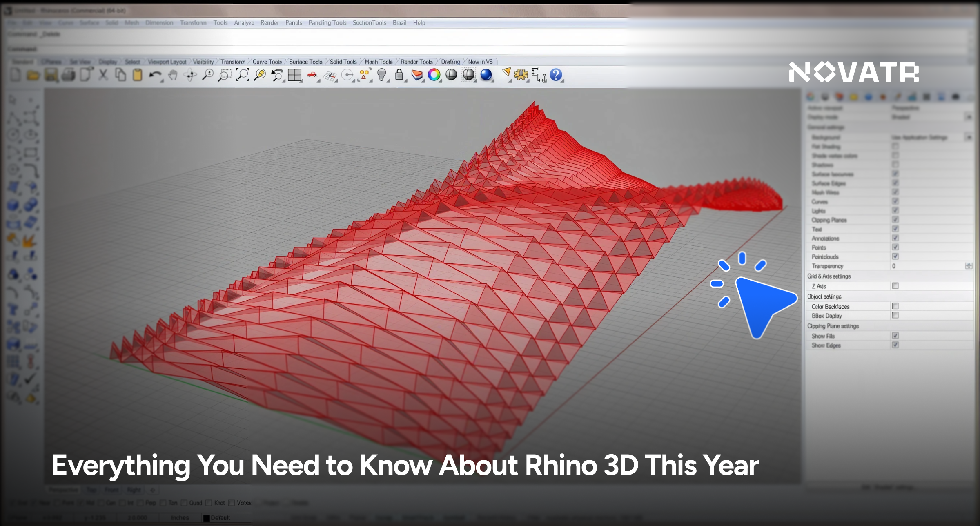Use the Zoom Selected icon
980x526 pixels.
click(260, 75)
